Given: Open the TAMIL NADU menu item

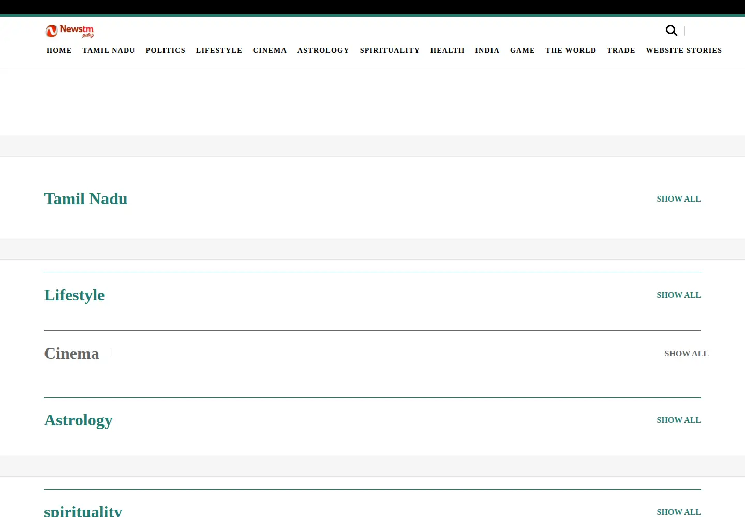Looking at the screenshot, I should click(109, 50).
